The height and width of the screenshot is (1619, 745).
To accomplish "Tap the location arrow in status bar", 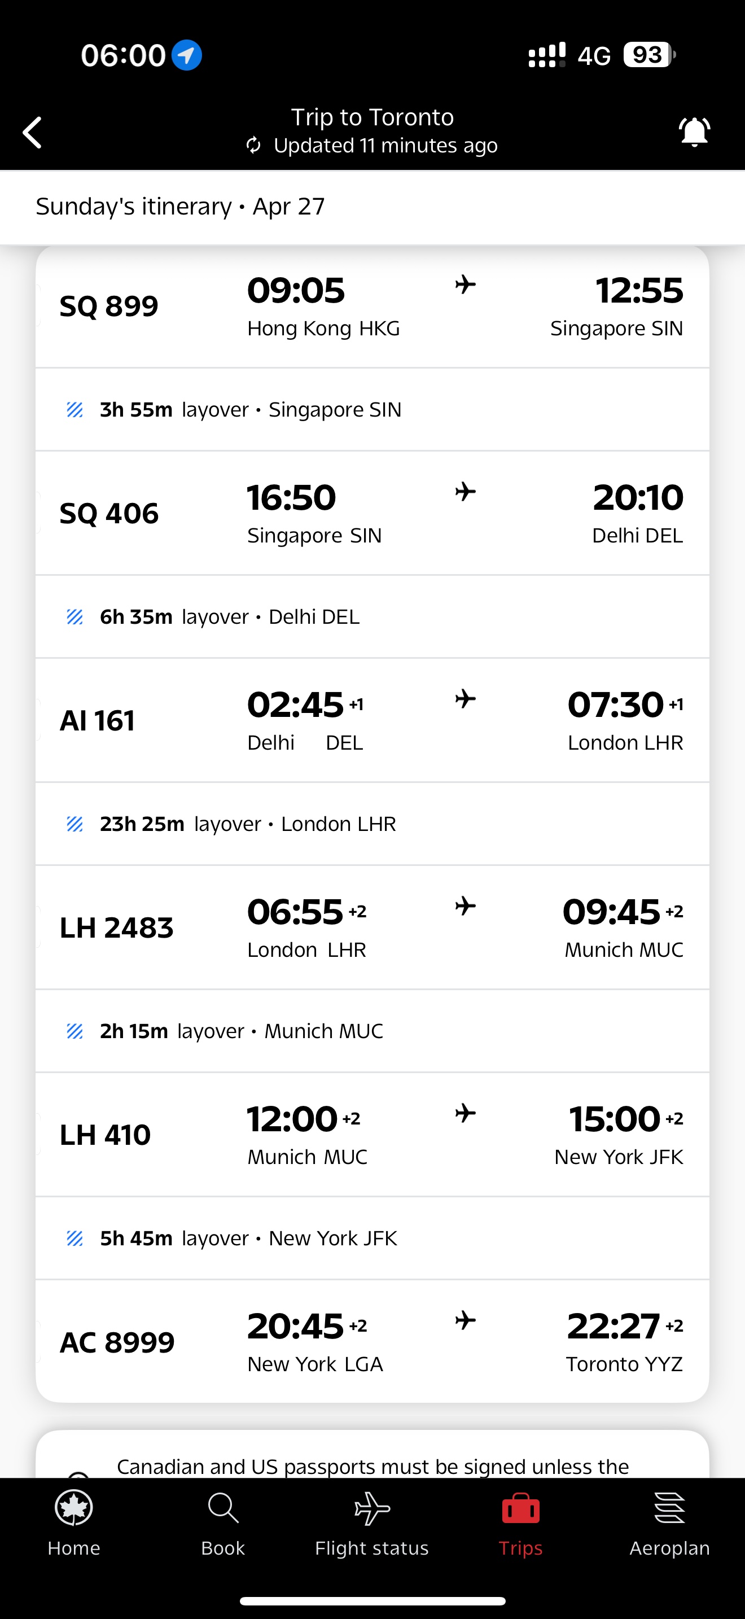I will 187,55.
